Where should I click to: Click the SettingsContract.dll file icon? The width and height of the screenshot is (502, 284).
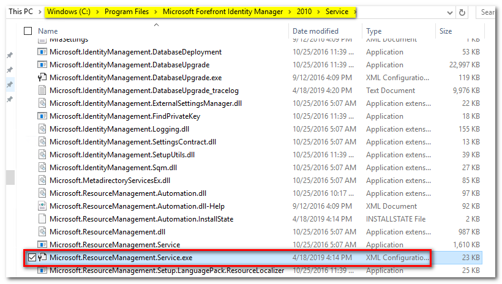click(x=42, y=142)
